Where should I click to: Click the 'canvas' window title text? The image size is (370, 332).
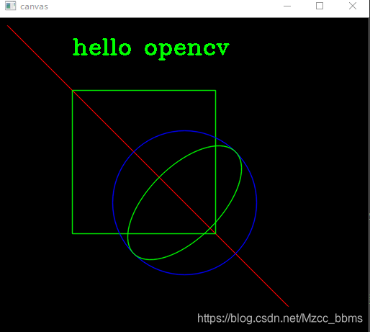click(x=34, y=6)
